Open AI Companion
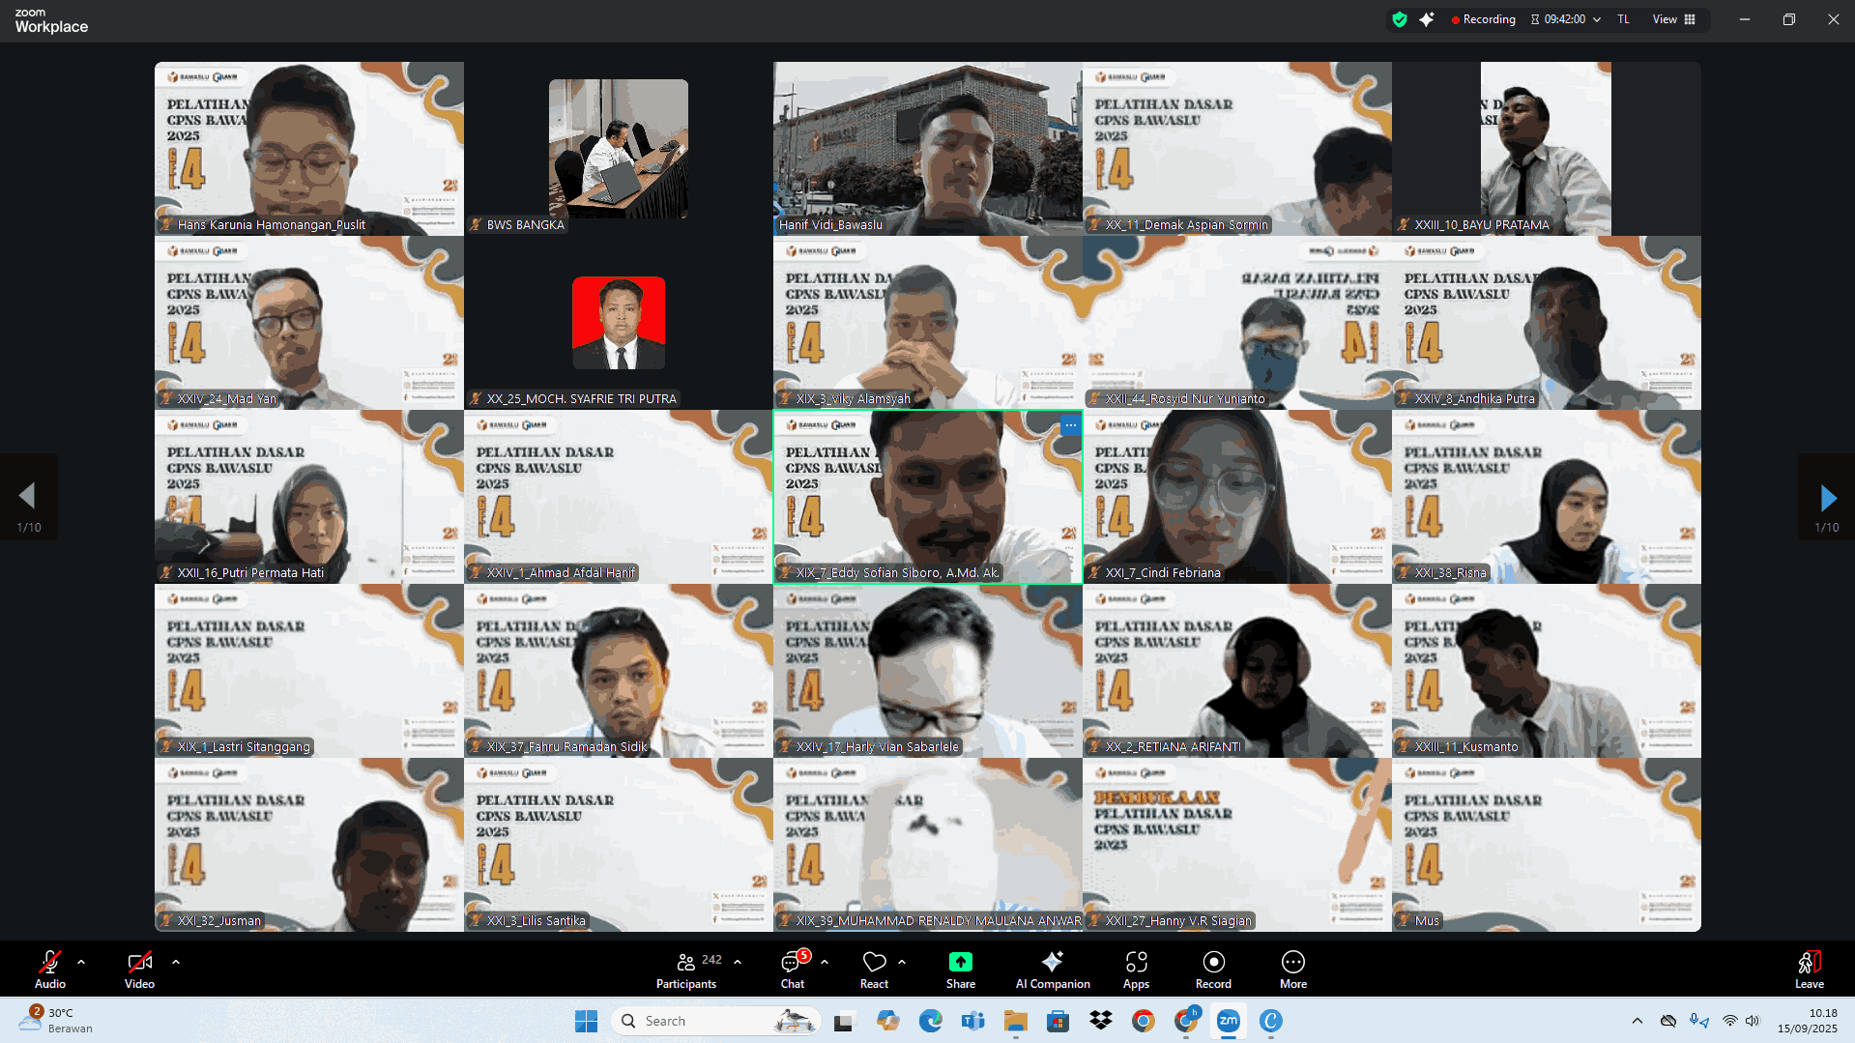Screen dimensions: 1855x1043 [x=1052, y=970]
